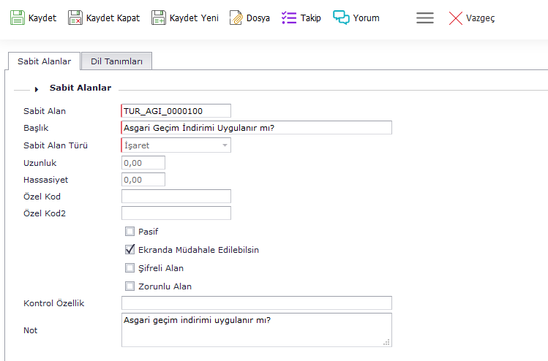Select the Sabit Alanlar tab

[44, 61]
